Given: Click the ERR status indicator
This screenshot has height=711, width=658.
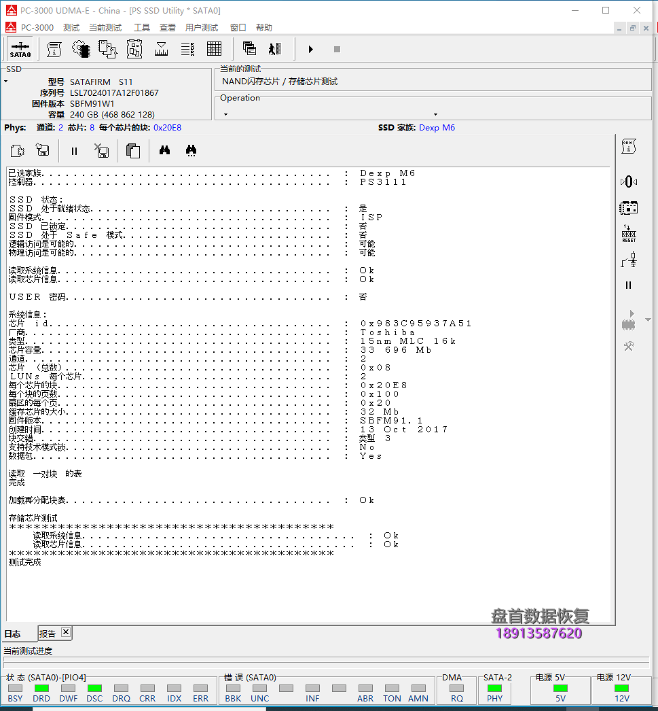Looking at the screenshot, I should [200, 689].
